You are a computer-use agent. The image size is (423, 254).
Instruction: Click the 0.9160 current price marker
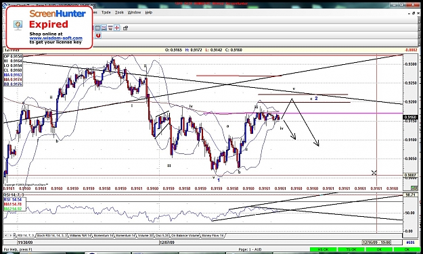pos(410,117)
